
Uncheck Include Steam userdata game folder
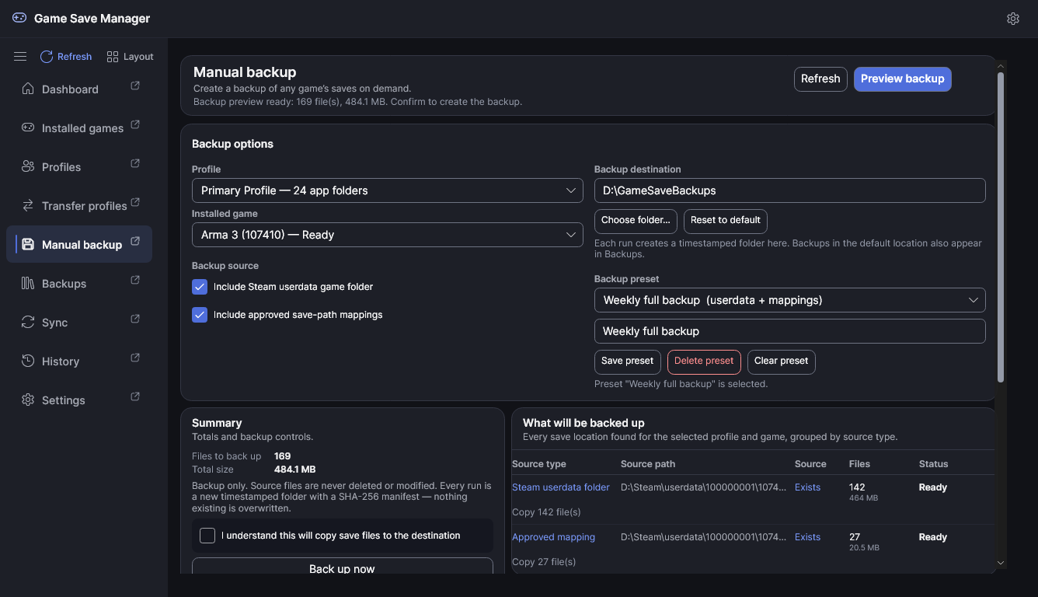click(200, 287)
